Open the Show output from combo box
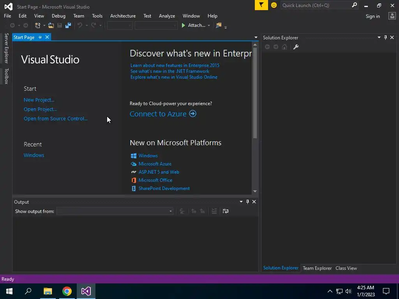Image resolution: width=399 pixels, height=299 pixels. [x=115, y=211]
